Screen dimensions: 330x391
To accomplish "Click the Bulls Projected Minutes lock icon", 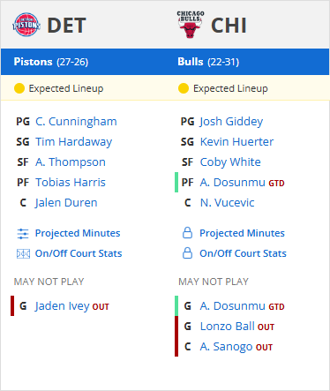I will [187, 233].
